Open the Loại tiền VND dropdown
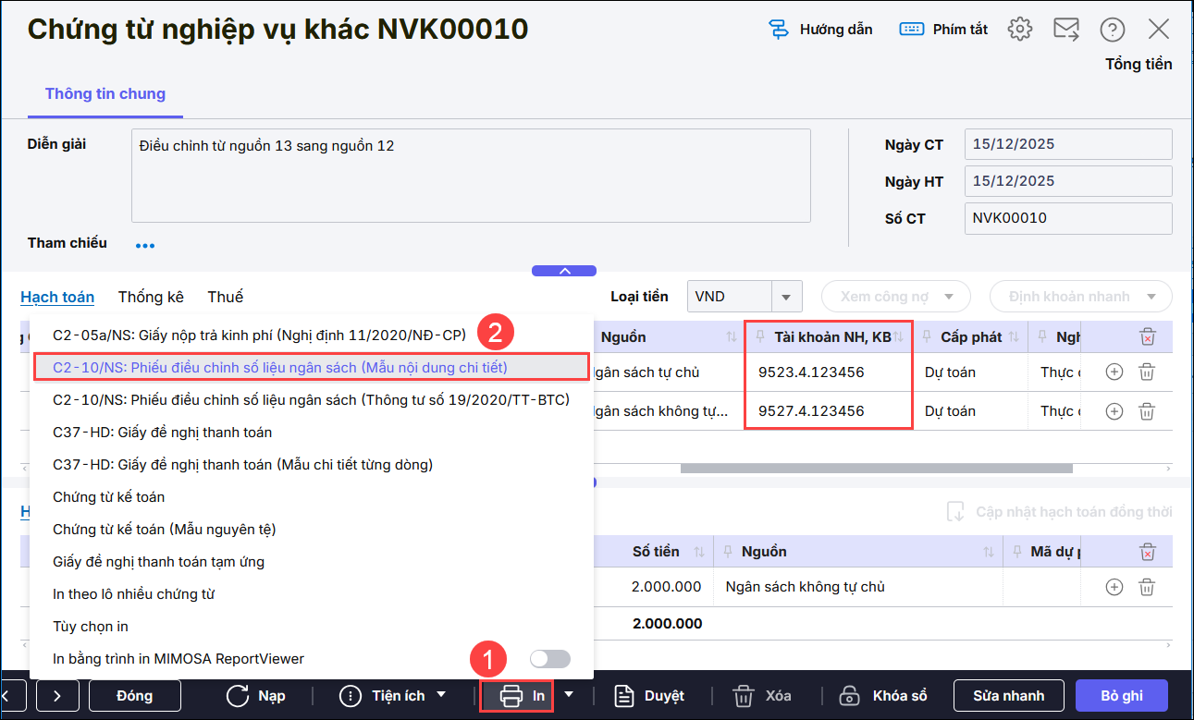The width and height of the screenshot is (1194, 720). pos(785,297)
